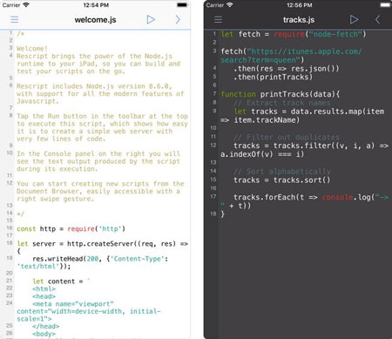Tap the Wi-Fi icon in the dark status bar
Viewport: 392px width, 339px height.
pyautogui.click(x=230, y=5)
